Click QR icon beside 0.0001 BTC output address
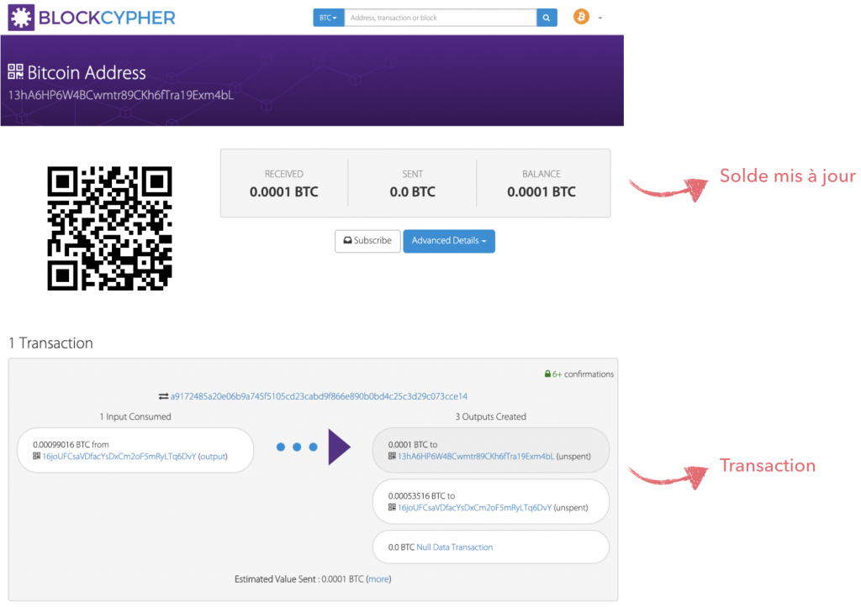Viewport: 861px width, 607px height. point(392,457)
